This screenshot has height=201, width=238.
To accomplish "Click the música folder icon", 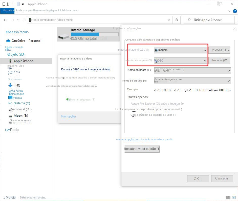I will coord(10,97).
